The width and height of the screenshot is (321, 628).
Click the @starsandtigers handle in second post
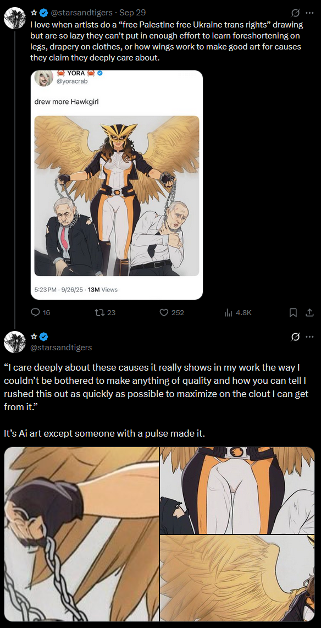click(61, 347)
